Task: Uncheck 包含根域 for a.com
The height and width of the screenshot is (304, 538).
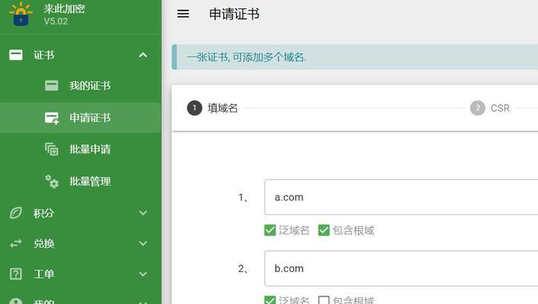Action: pyautogui.click(x=324, y=230)
